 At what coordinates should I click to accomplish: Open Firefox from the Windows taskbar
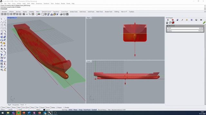point(40,113)
